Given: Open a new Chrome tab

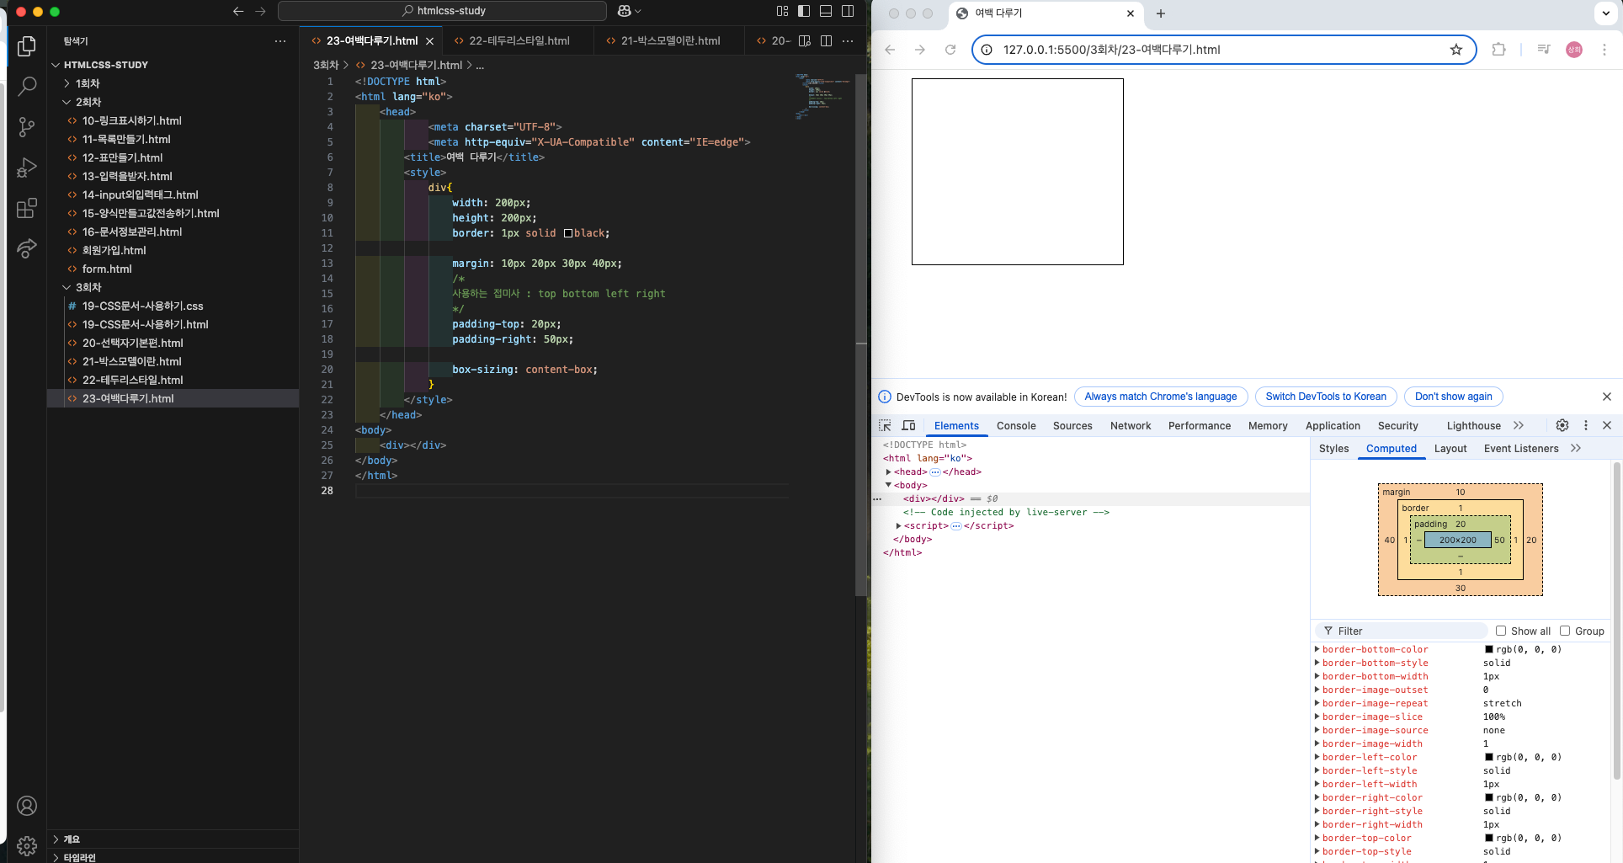Looking at the screenshot, I should coord(1161,13).
